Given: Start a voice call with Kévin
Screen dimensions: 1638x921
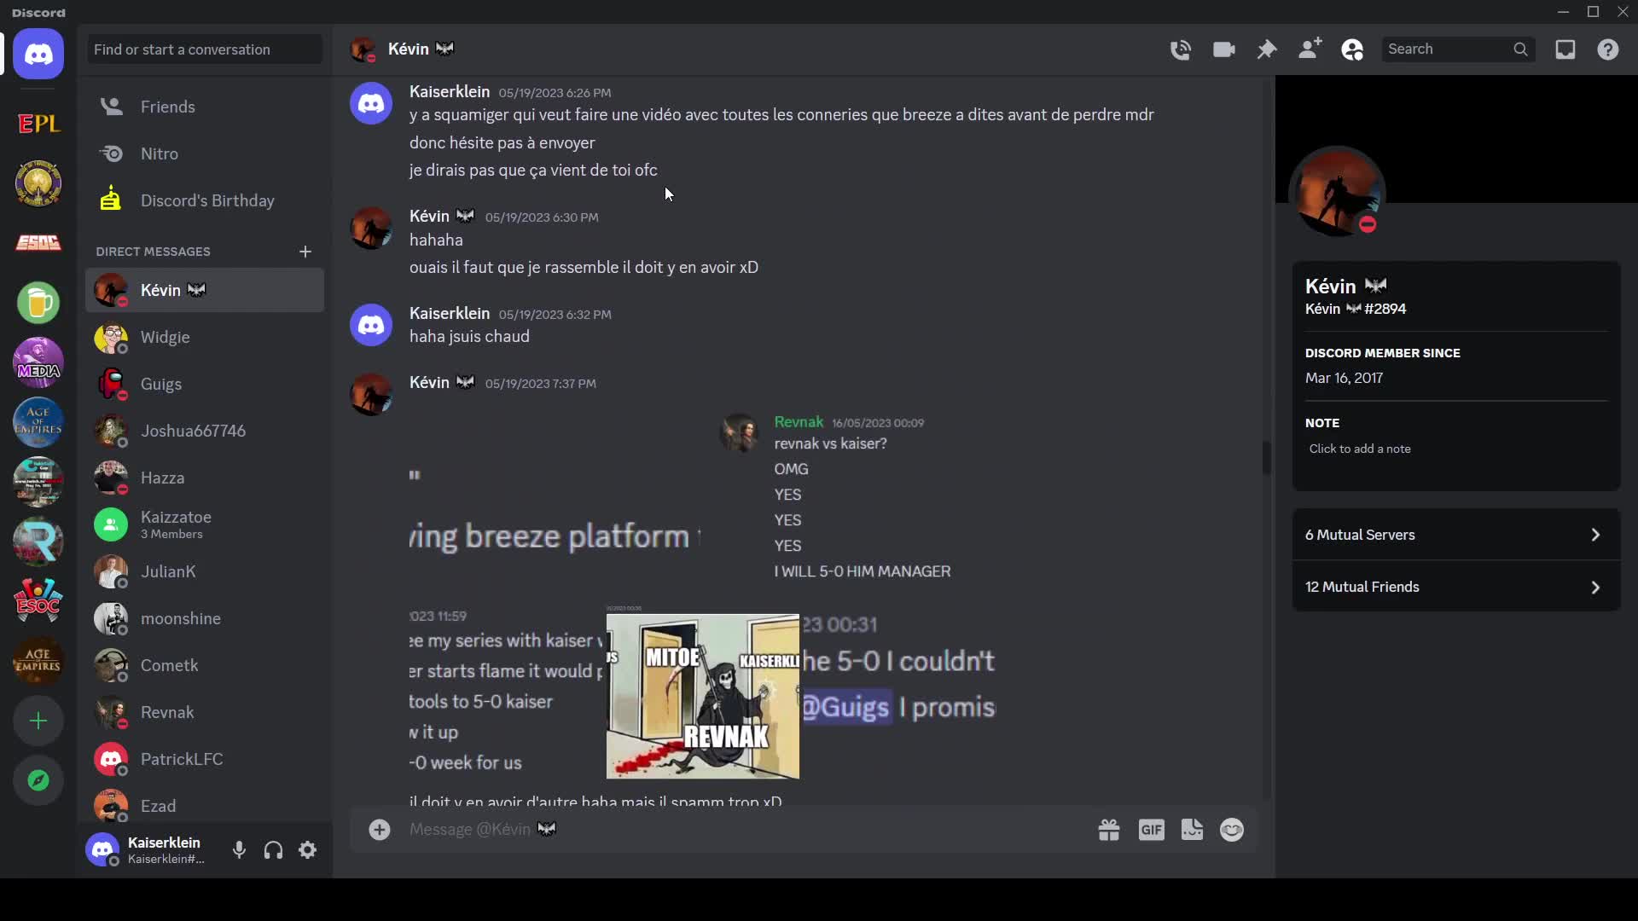Looking at the screenshot, I should pos(1181,49).
